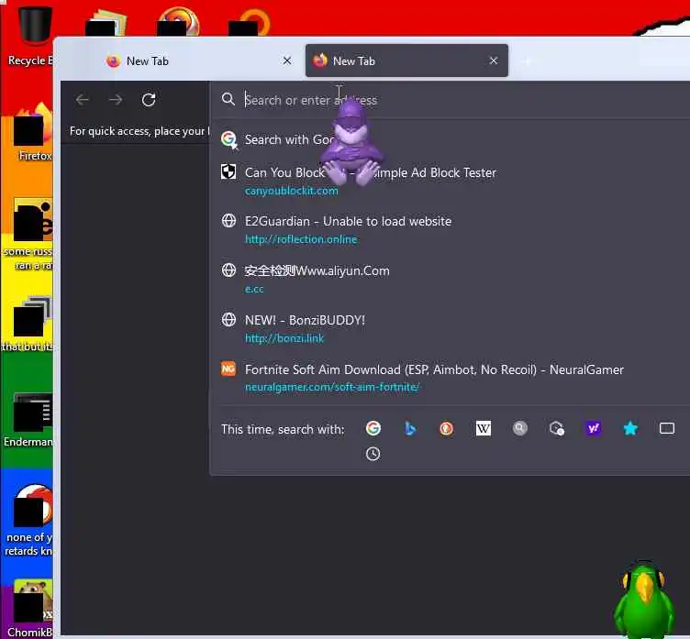Viewport: 690px width, 639px height.
Task: Search this time with DuckDuckGo
Action: [446, 428]
